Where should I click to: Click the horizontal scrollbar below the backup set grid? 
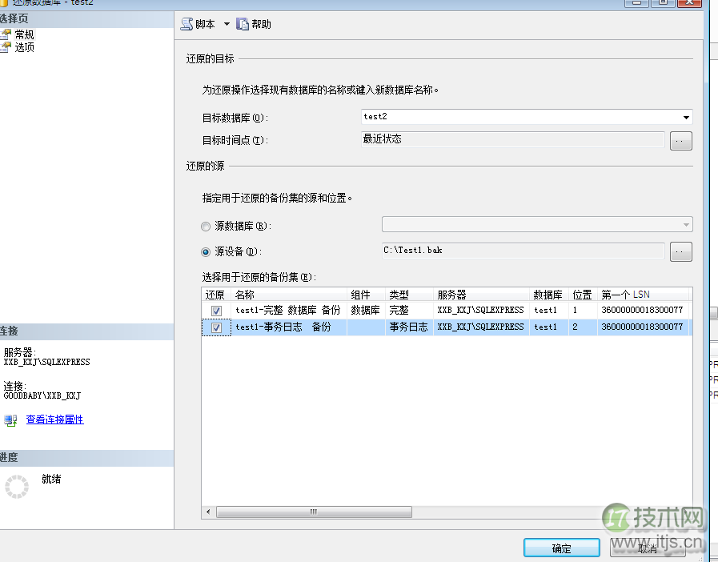pos(312,512)
